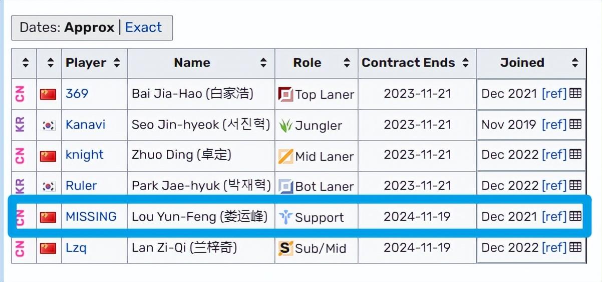
Task: Open the MISSING player link
Action: coord(91,216)
